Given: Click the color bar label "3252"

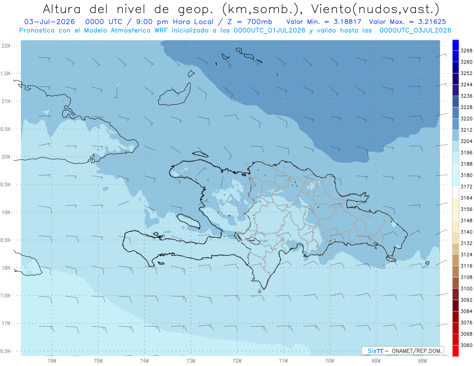Looking at the screenshot, I should tap(466, 73).
